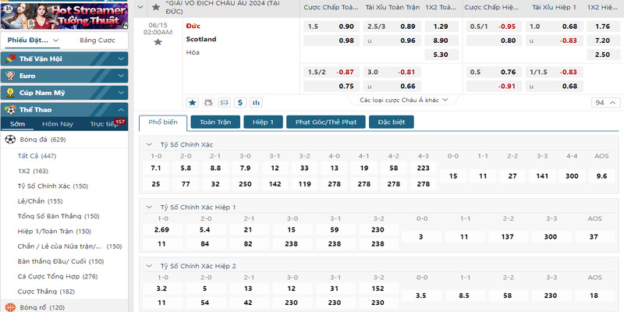
Task: Click the greyed mascot icon under the match
Action: pos(208,103)
